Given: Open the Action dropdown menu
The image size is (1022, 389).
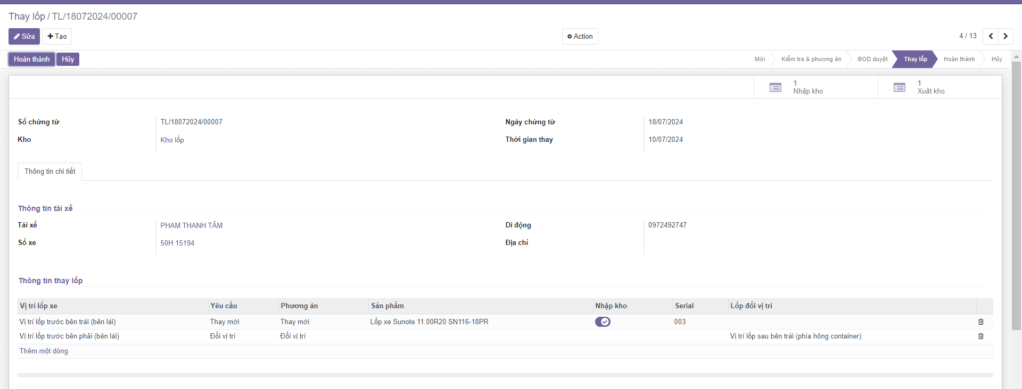Looking at the screenshot, I should 580,36.
